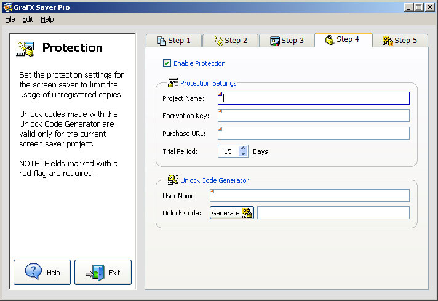Click the key-and-lock icon on Generate button
438x301 pixels.
(x=247, y=213)
